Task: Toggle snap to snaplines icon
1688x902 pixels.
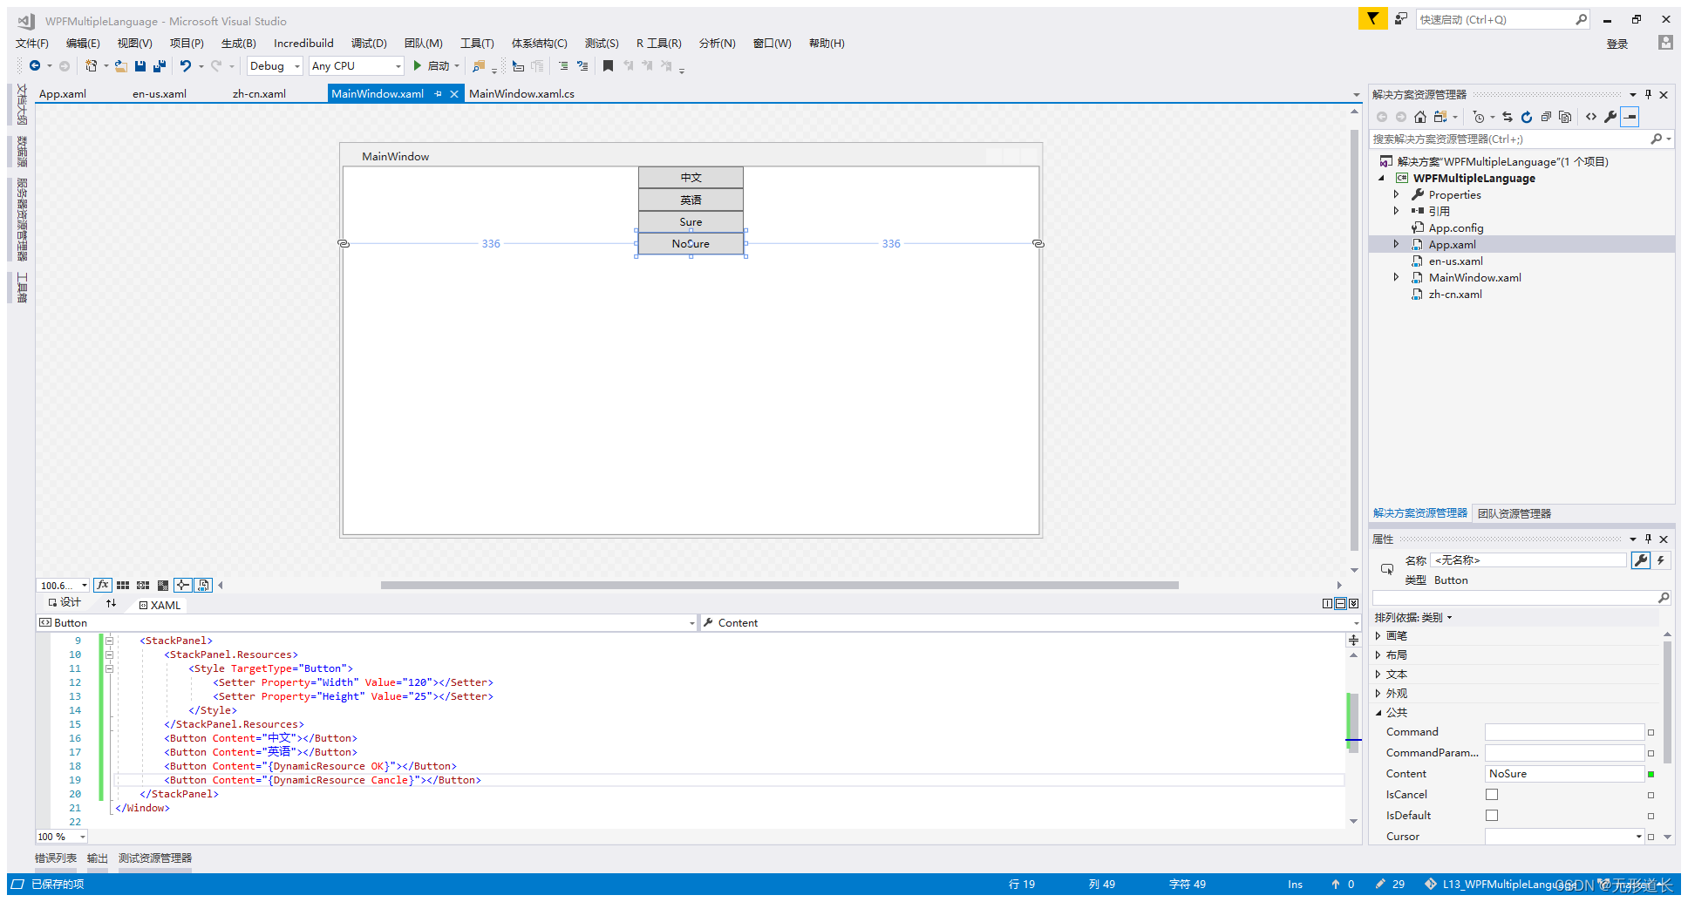Action: coord(182,585)
